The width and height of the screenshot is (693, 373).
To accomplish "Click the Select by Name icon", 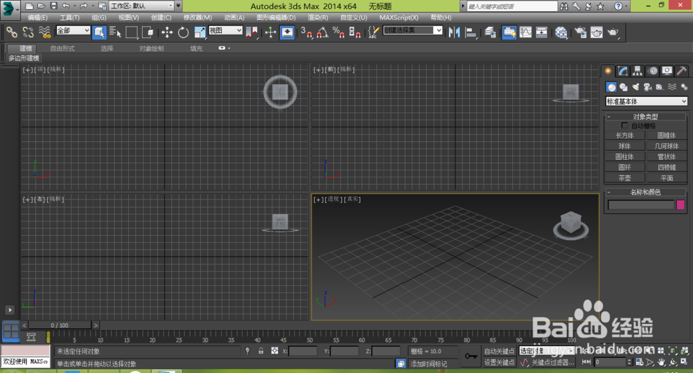I will pos(115,32).
